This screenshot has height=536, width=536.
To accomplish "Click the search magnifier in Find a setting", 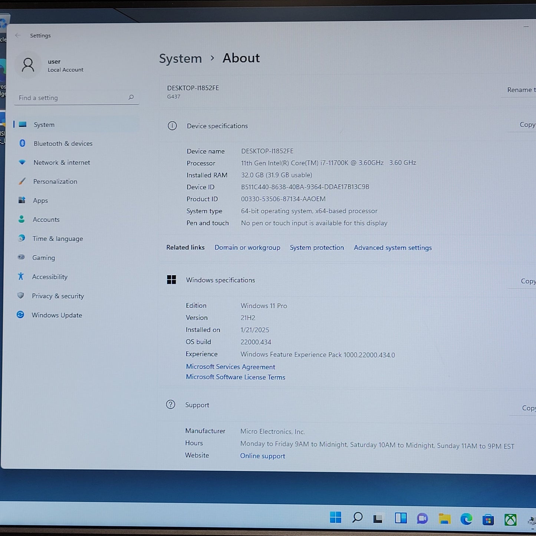I will pos(131,97).
